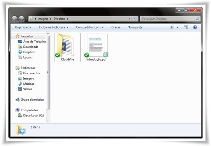
Task: Change the view with the view mode icon
Action: pyautogui.click(x=172, y=27)
